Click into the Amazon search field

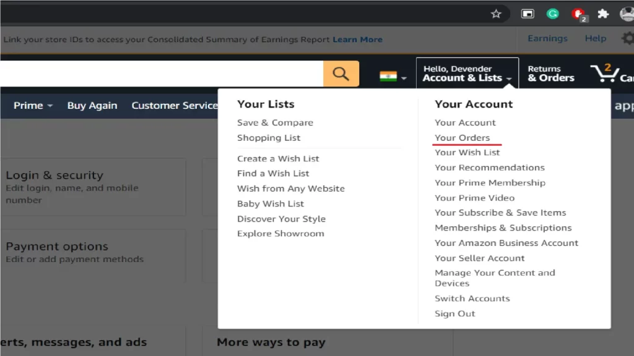[162, 74]
